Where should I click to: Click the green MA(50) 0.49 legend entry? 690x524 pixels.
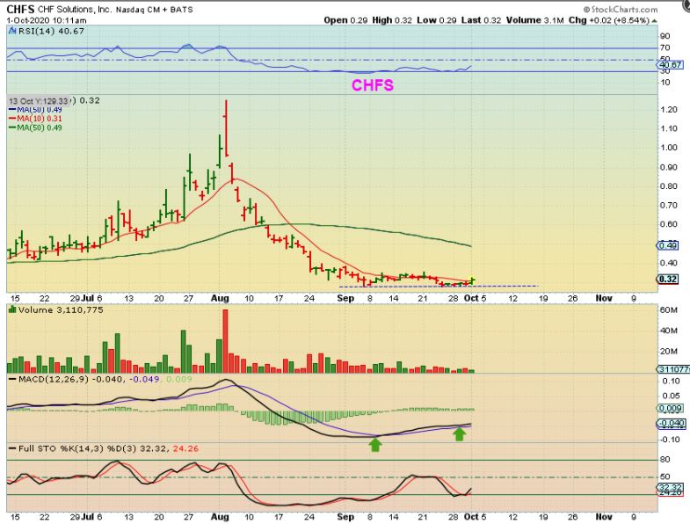coord(35,127)
